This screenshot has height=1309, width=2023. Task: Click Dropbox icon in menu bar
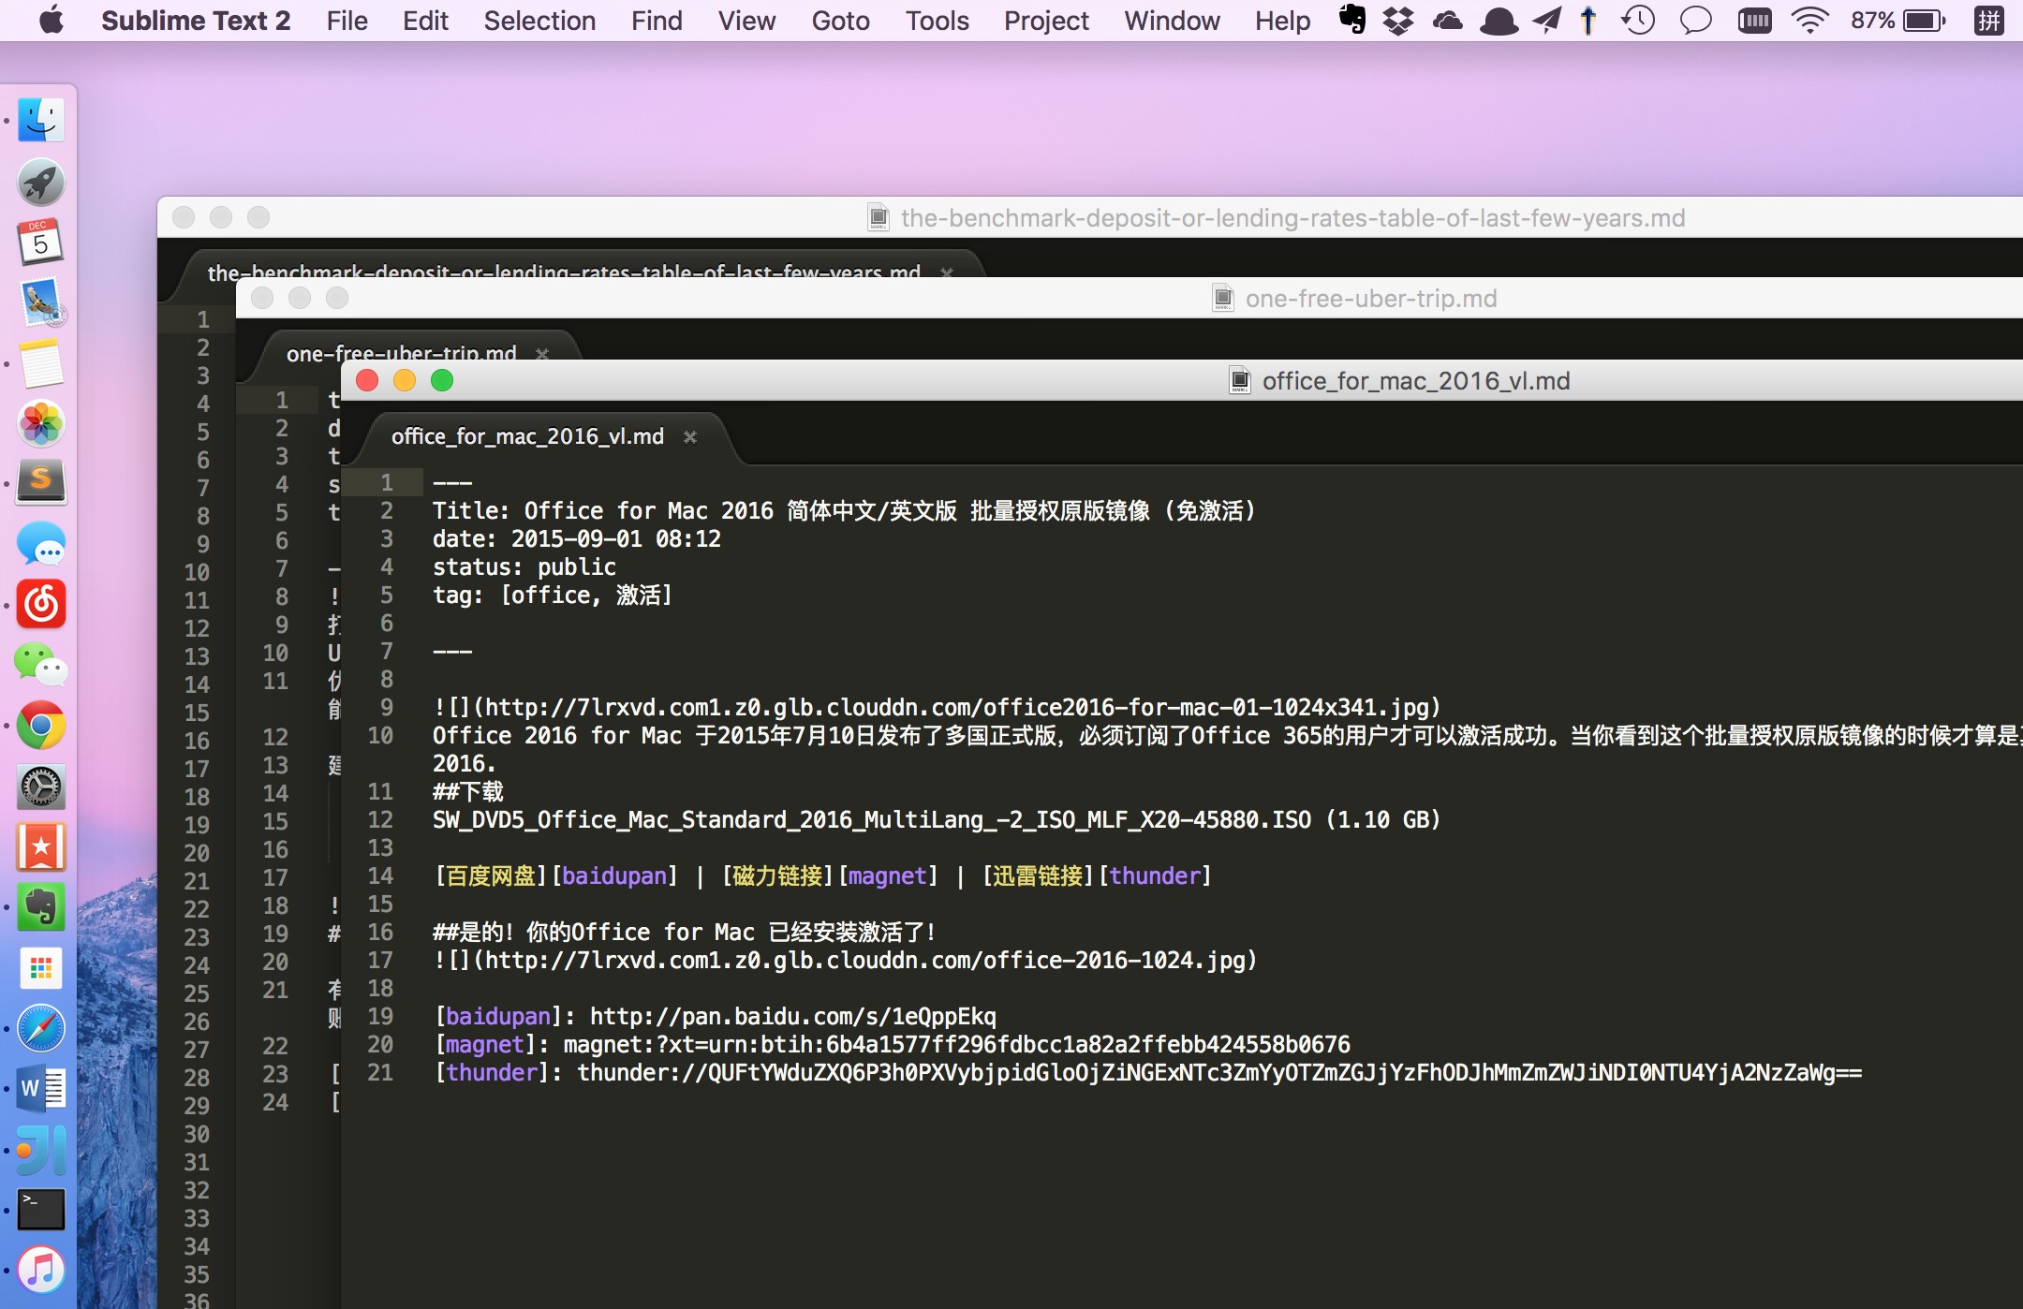tap(1398, 20)
